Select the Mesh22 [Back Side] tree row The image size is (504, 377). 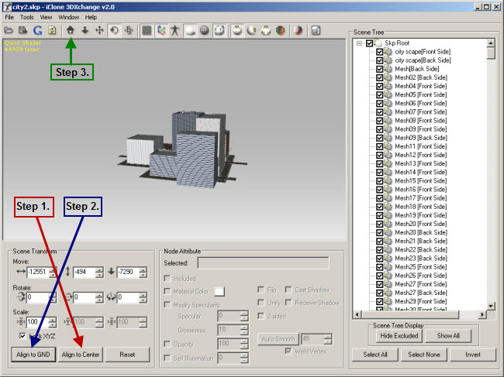[421, 249]
